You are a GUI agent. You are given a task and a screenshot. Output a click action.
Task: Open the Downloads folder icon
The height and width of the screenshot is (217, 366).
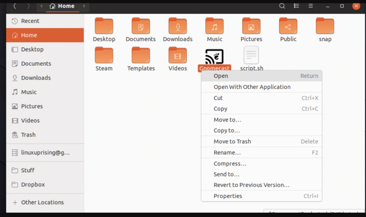(x=178, y=26)
